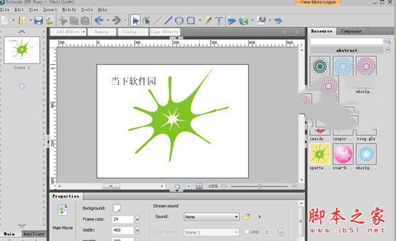The image size is (396, 241).
Task: Open the Insert menu
Action: (x=50, y=9)
